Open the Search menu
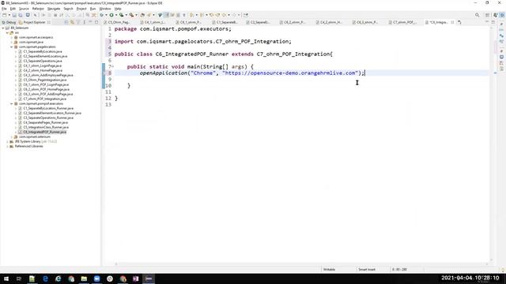Image resolution: width=506 pixels, height=284 pixels. pyautogui.click(x=68, y=9)
